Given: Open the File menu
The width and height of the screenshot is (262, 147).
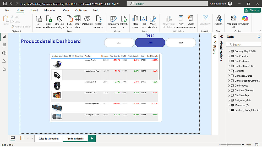Looking at the screenshot, I should point(7,10).
